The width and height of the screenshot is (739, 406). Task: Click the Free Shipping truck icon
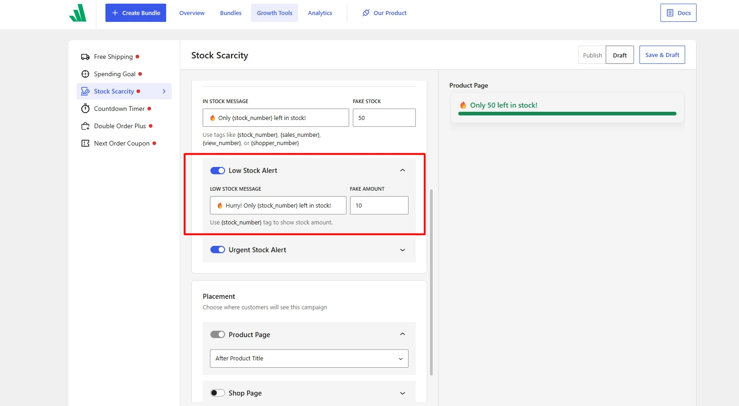click(85, 57)
